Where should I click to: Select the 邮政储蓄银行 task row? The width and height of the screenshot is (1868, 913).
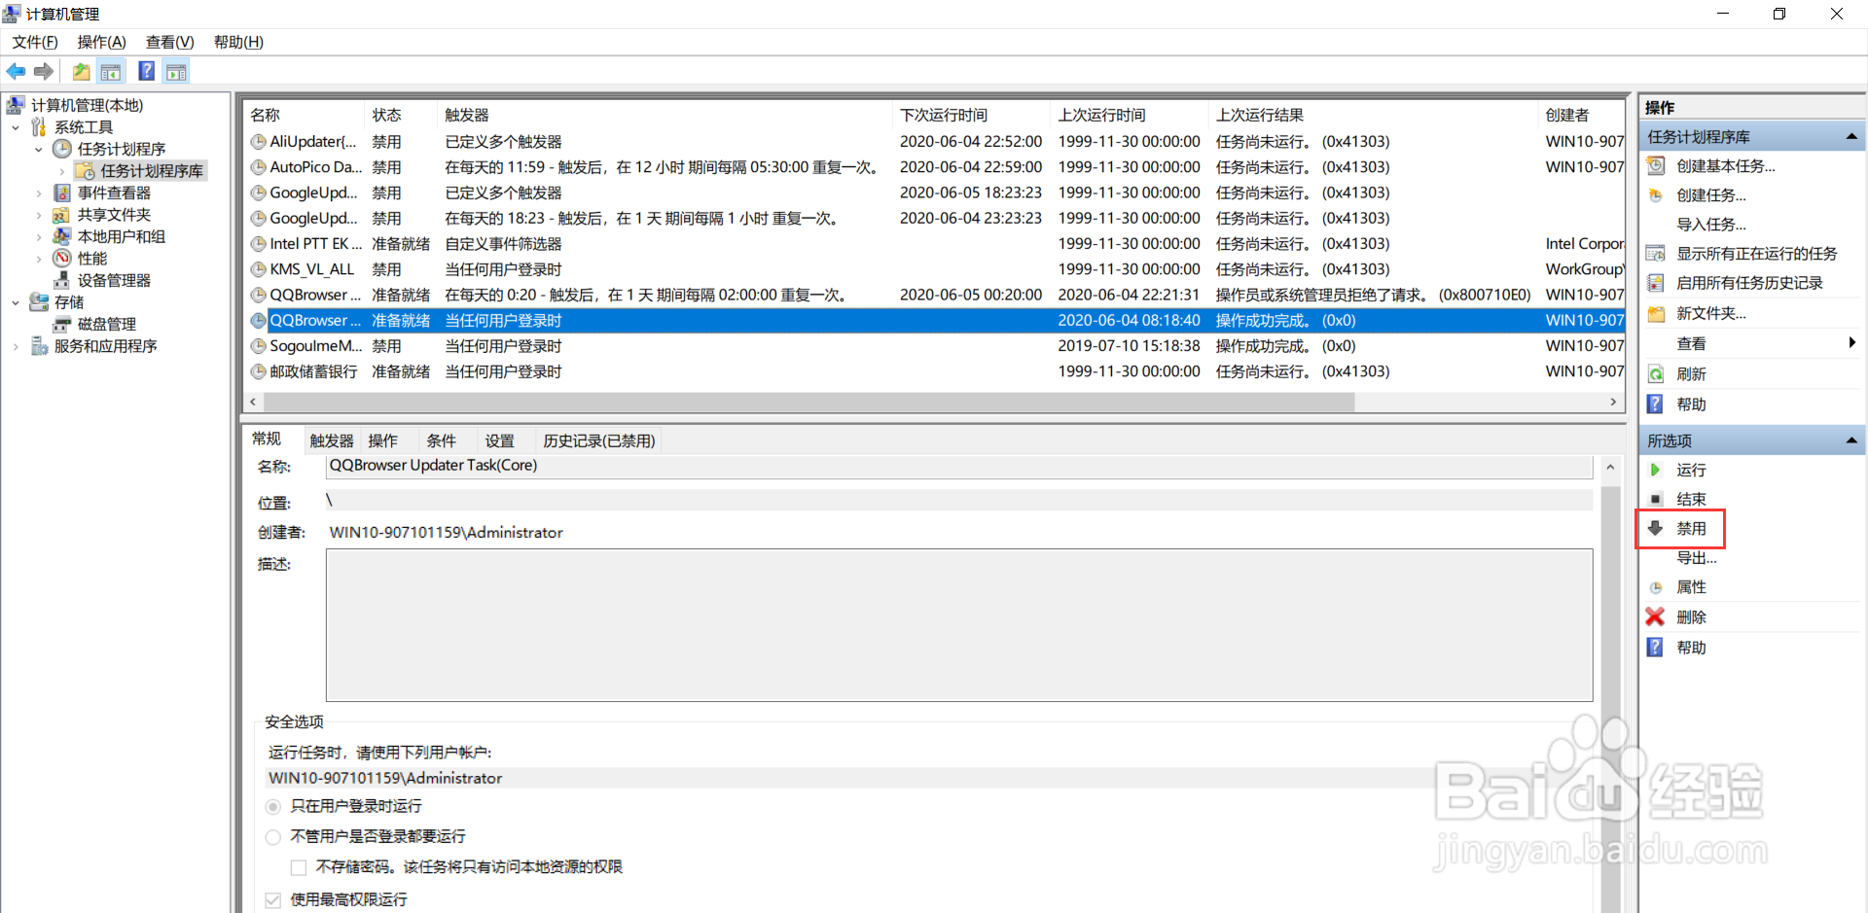(x=934, y=371)
